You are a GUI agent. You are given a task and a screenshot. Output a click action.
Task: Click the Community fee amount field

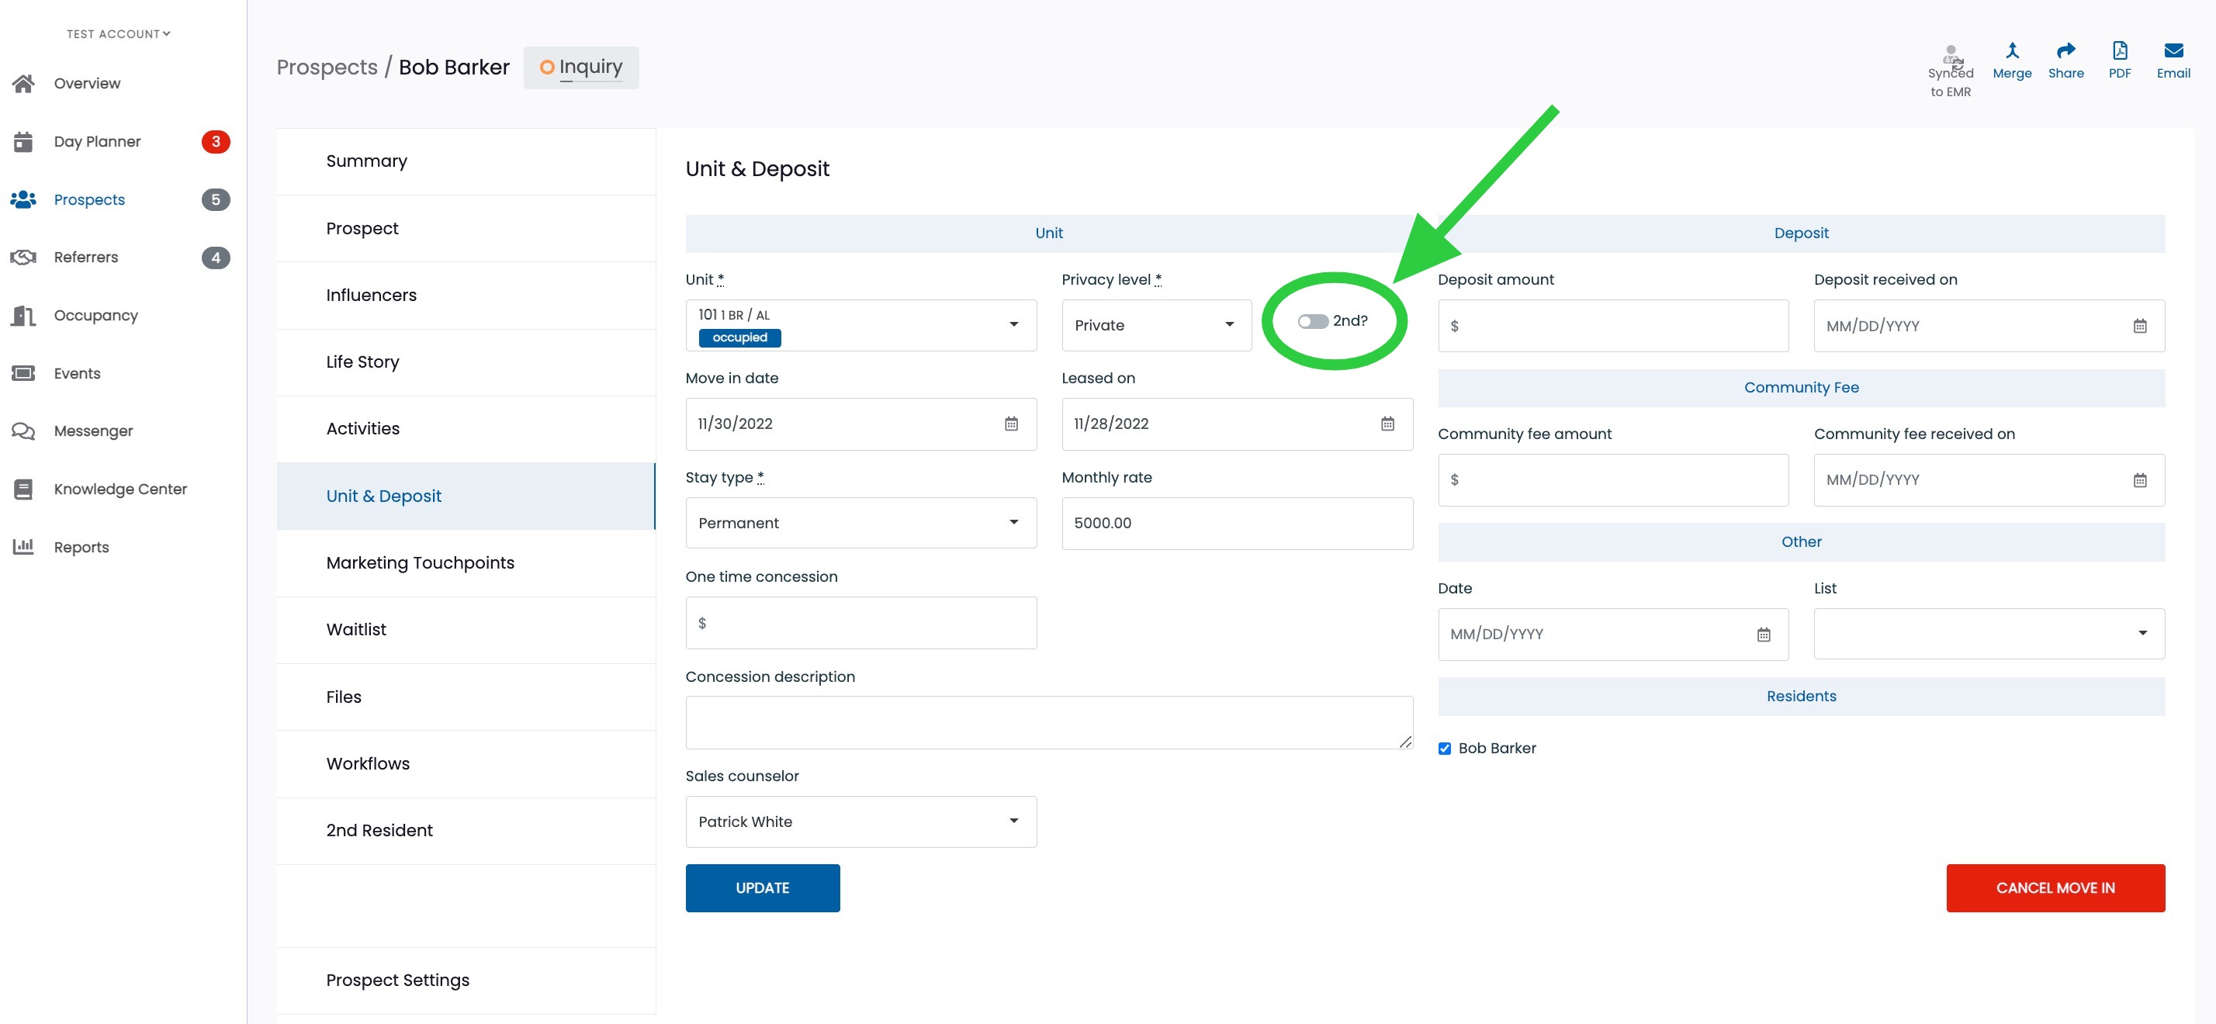point(1613,479)
